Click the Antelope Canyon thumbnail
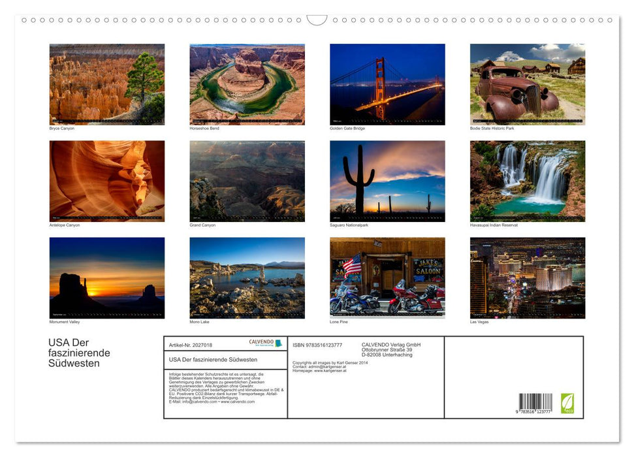This screenshot has width=634, height=457. [x=107, y=181]
